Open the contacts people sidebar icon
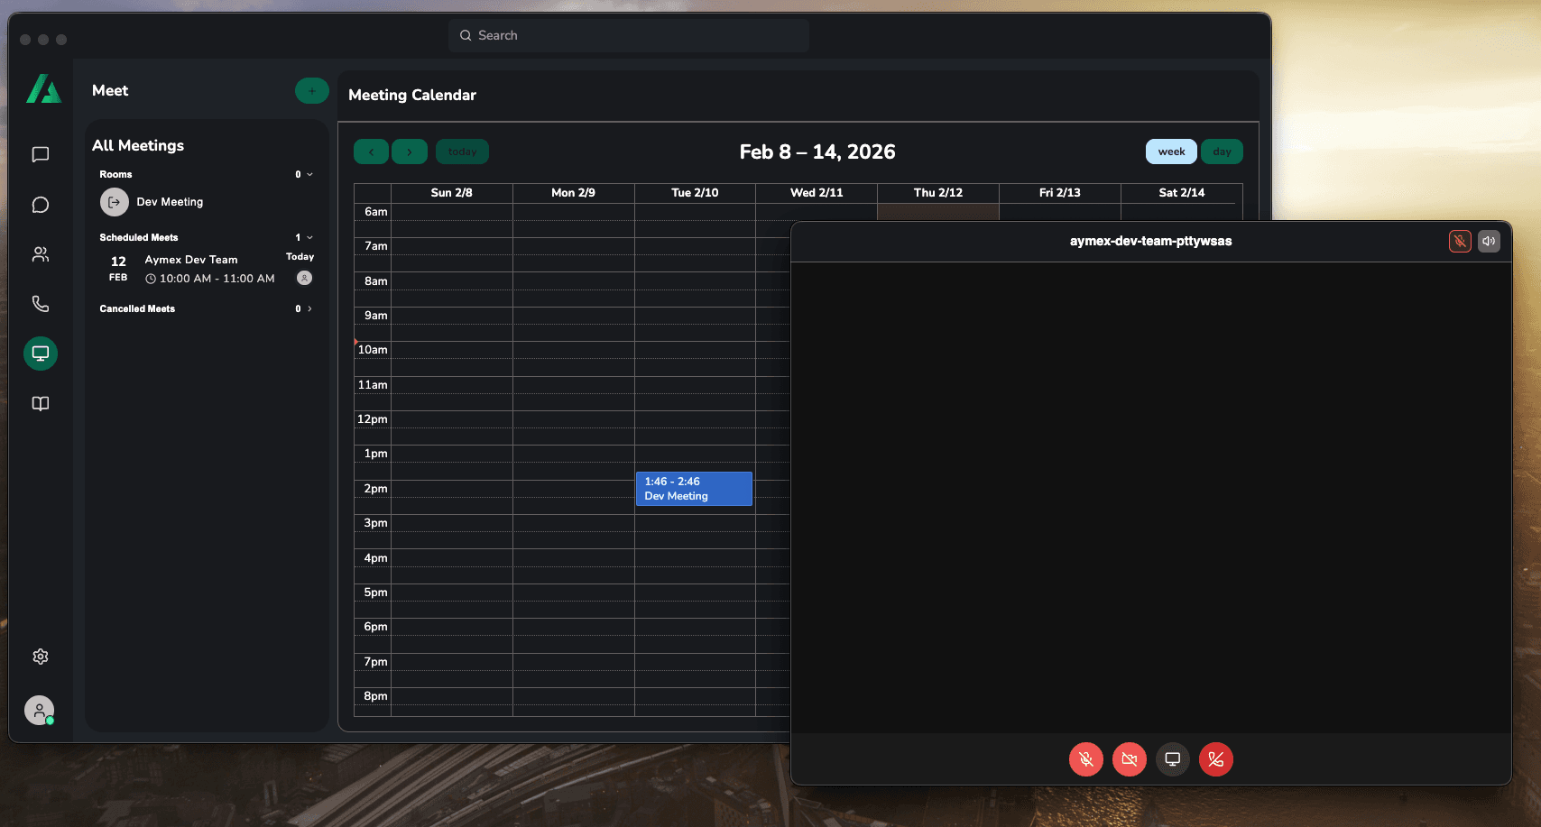 [41, 254]
